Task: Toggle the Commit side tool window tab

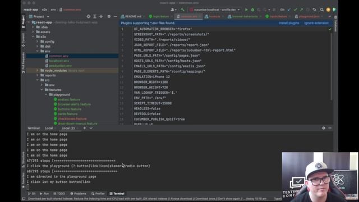Action: tap(24, 40)
